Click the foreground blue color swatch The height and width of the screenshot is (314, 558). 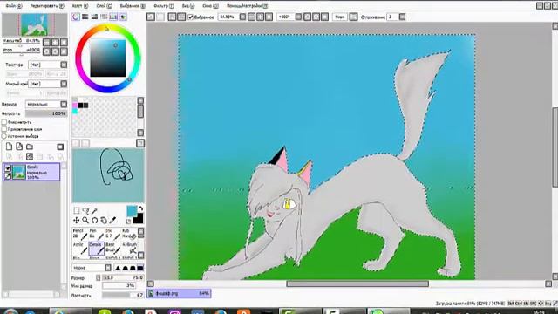click(131, 211)
